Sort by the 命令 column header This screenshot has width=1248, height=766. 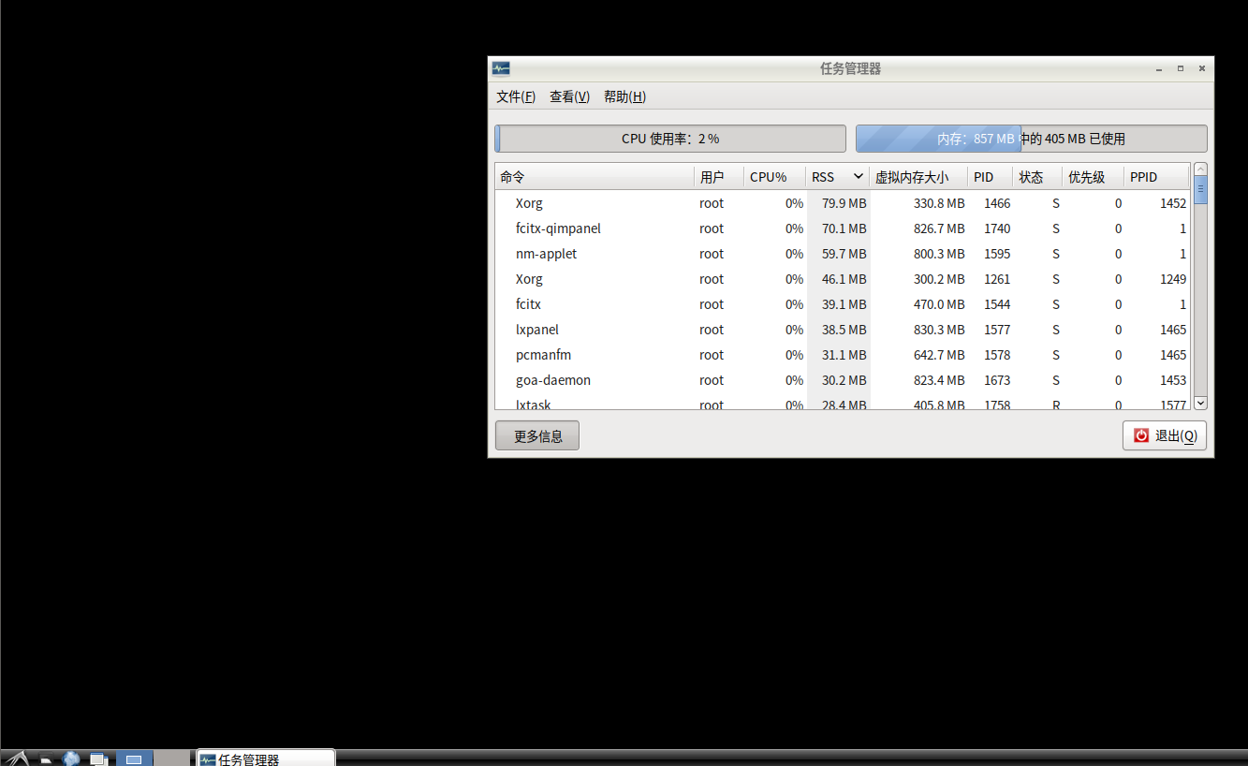(x=595, y=177)
